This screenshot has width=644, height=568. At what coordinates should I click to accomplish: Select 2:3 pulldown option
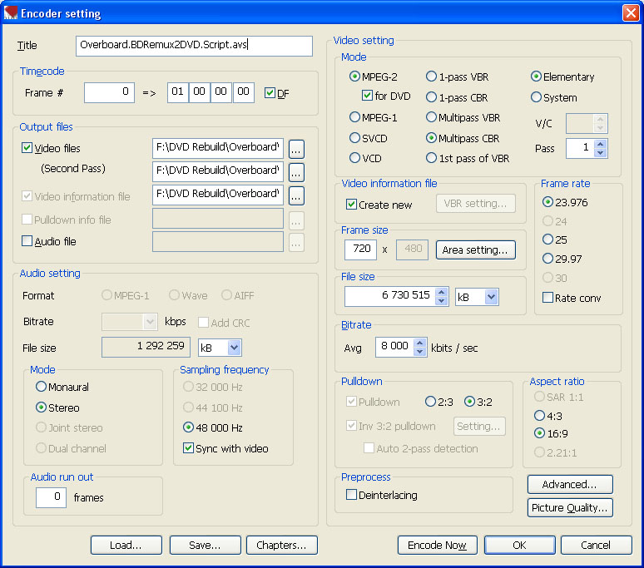click(430, 402)
